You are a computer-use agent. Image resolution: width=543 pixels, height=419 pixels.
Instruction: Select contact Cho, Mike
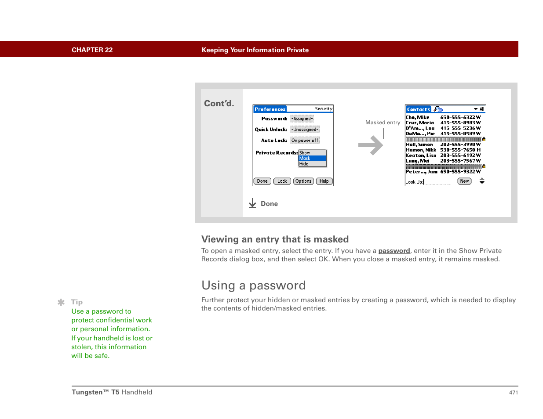click(417, 118)
